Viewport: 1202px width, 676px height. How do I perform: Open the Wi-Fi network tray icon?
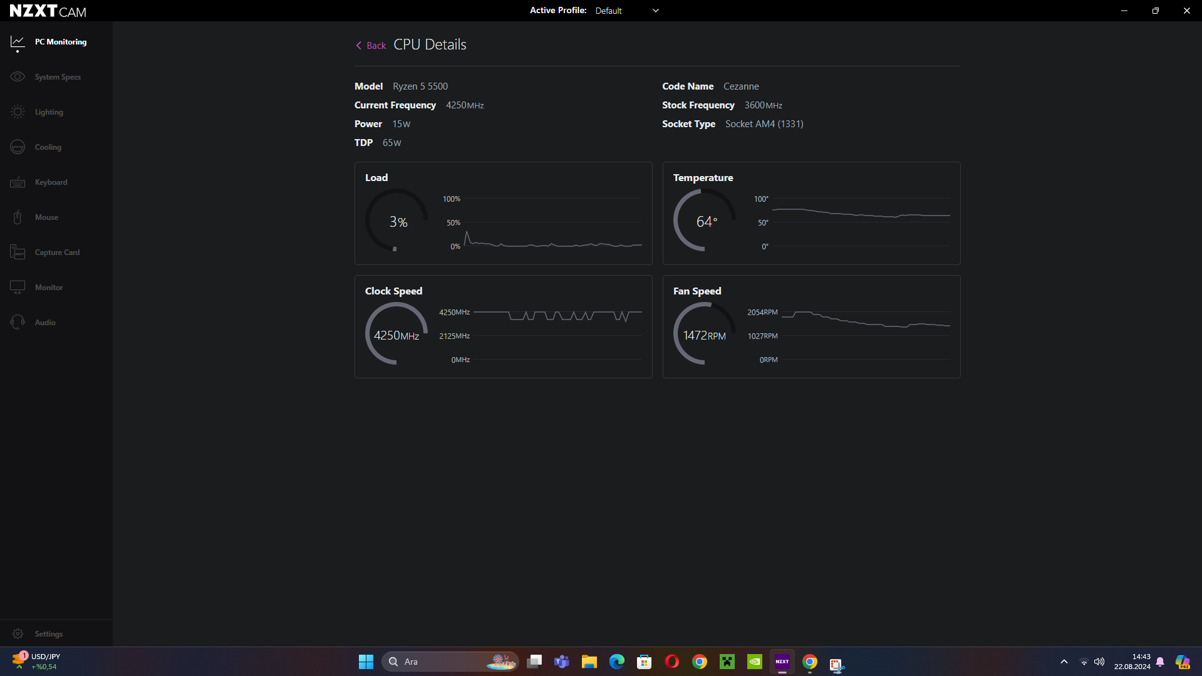pyautogui.click(x=1084, y=662)
